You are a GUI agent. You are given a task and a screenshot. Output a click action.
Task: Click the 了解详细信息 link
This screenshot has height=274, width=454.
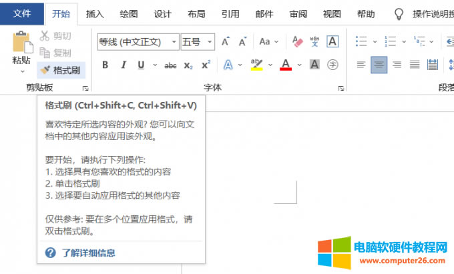click(x=89, y=253)
